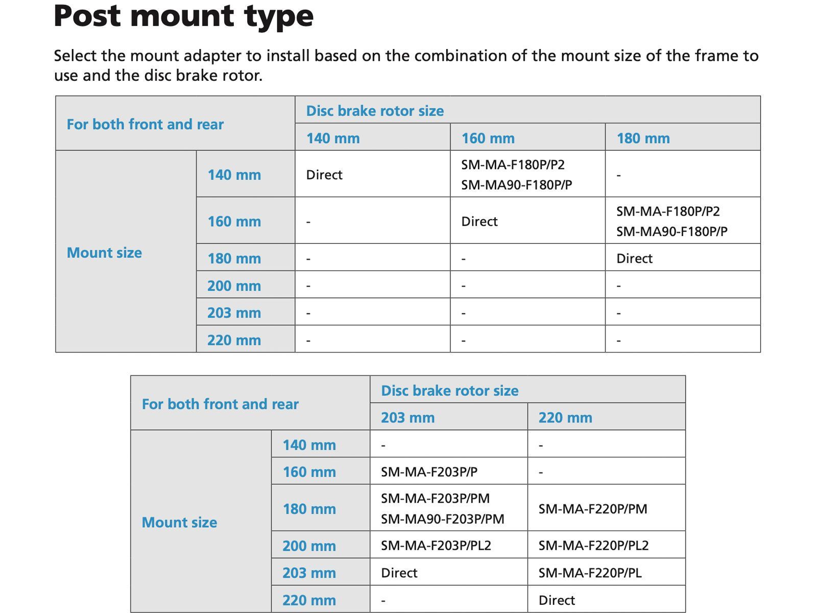Select "Direct" in first table's 180 mm mount row

point(634,258)
